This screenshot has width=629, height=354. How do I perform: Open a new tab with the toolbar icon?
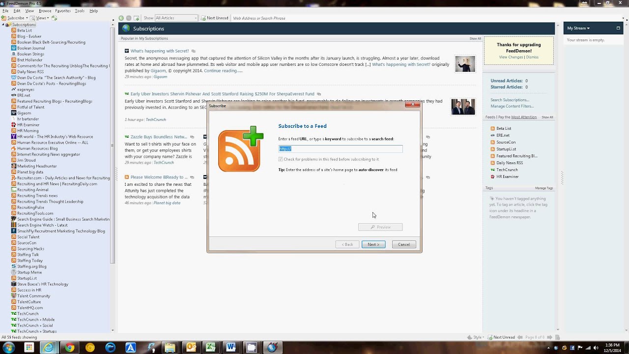tap(137, 18)
